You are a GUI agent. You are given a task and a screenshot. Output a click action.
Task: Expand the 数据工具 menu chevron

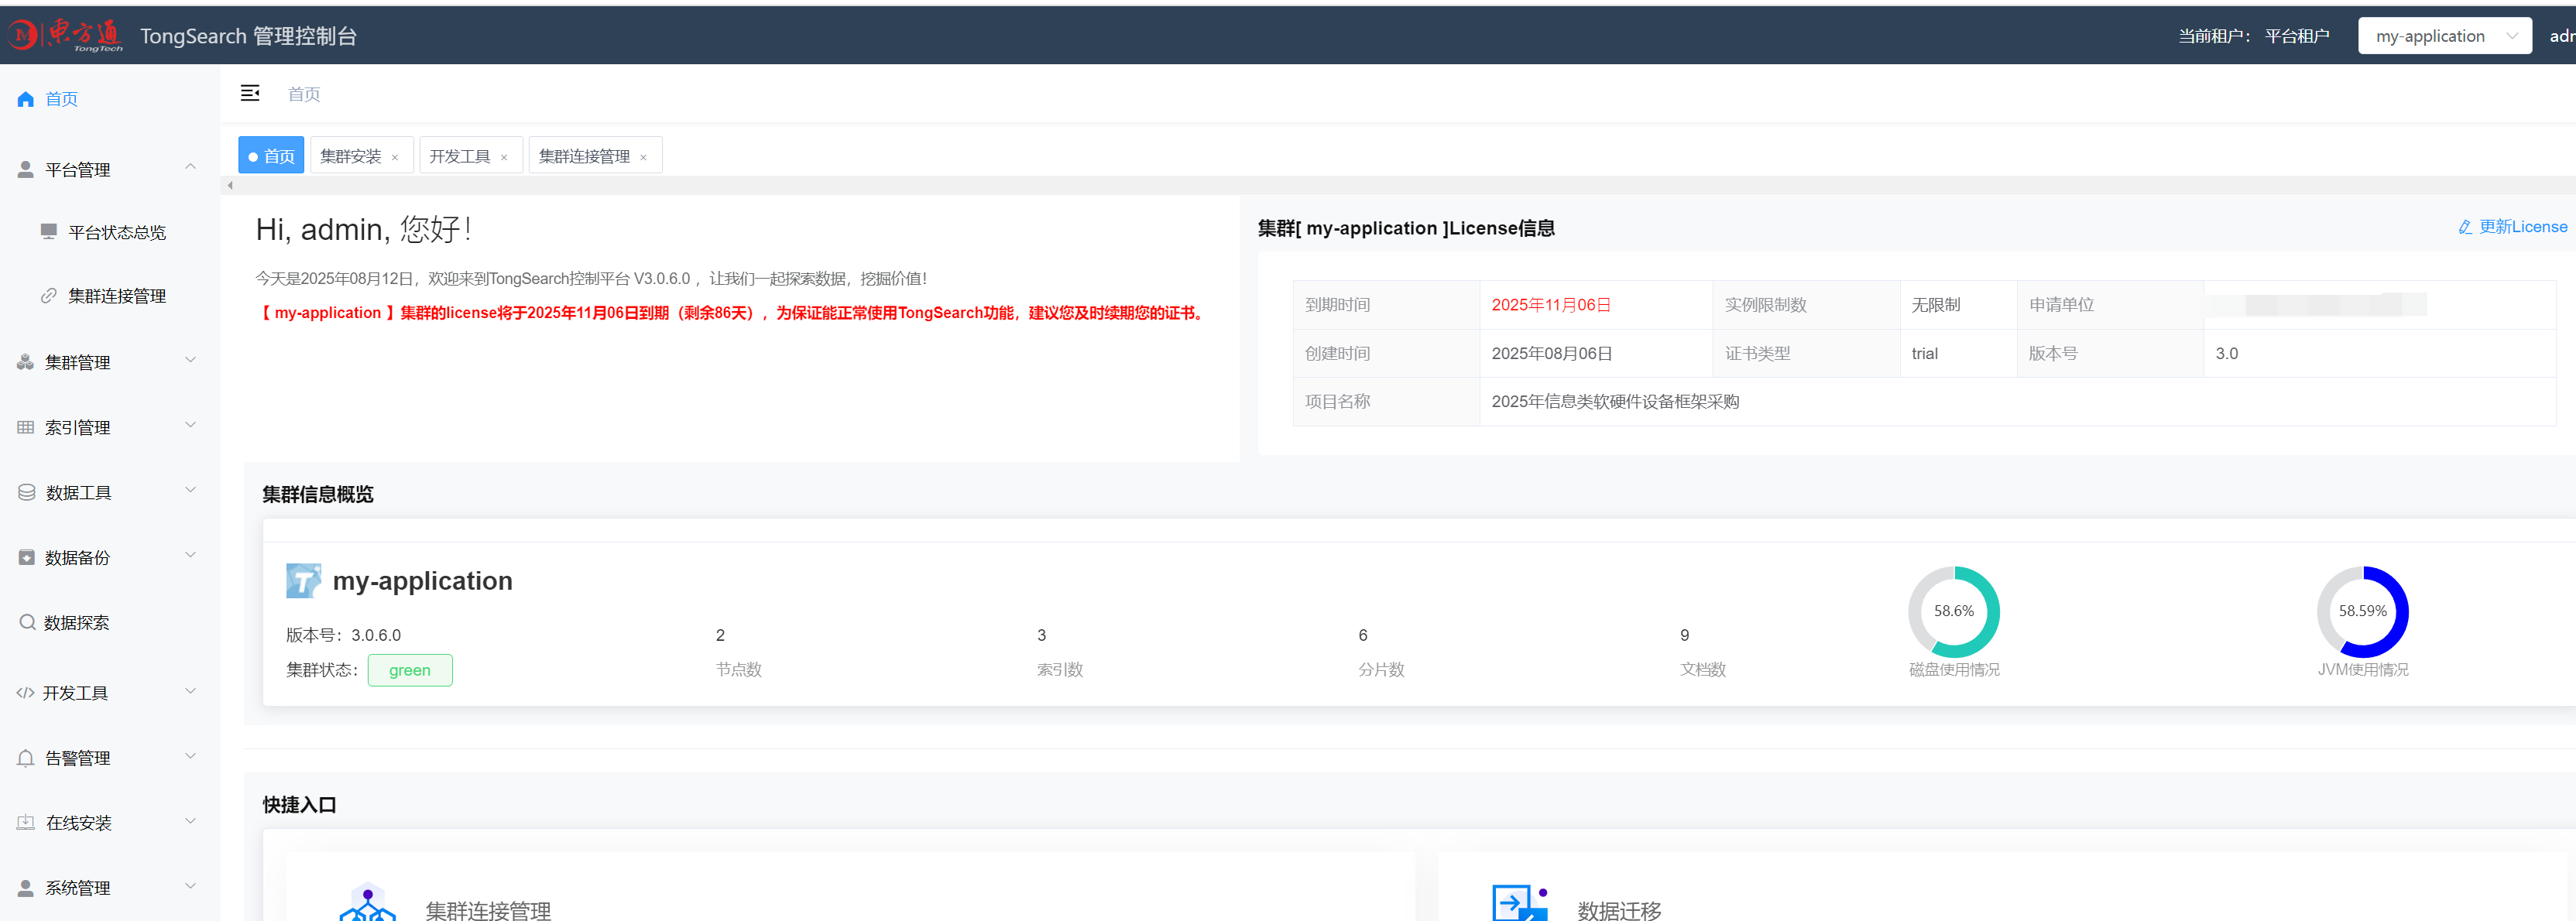(x=190, y=490)
